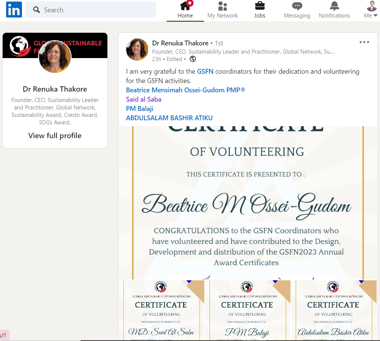Select the Messaging tab label
380x341 pixels.
point(297,16)
